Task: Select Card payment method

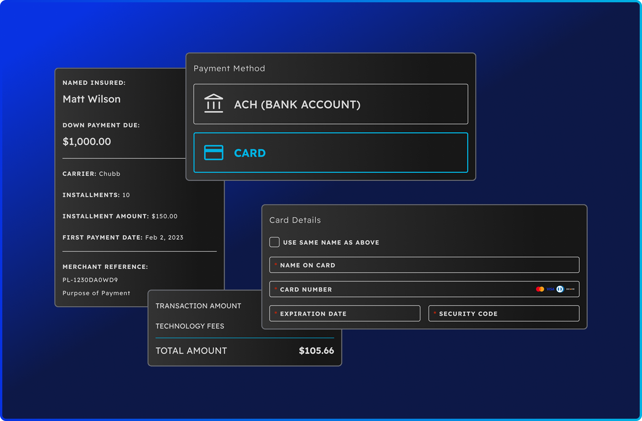Action: point(331,153)
